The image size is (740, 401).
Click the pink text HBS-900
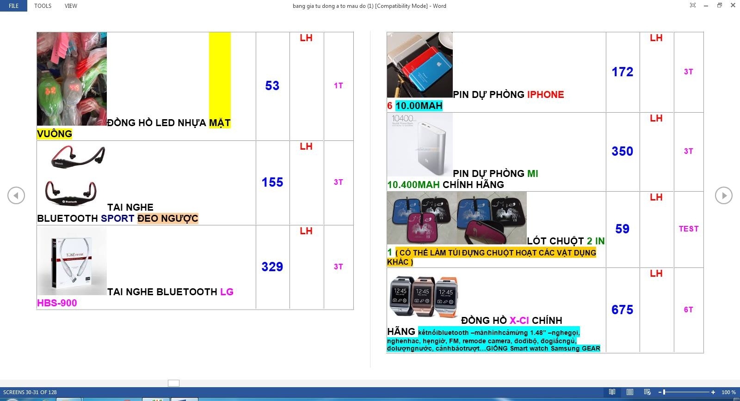(57, 303)
